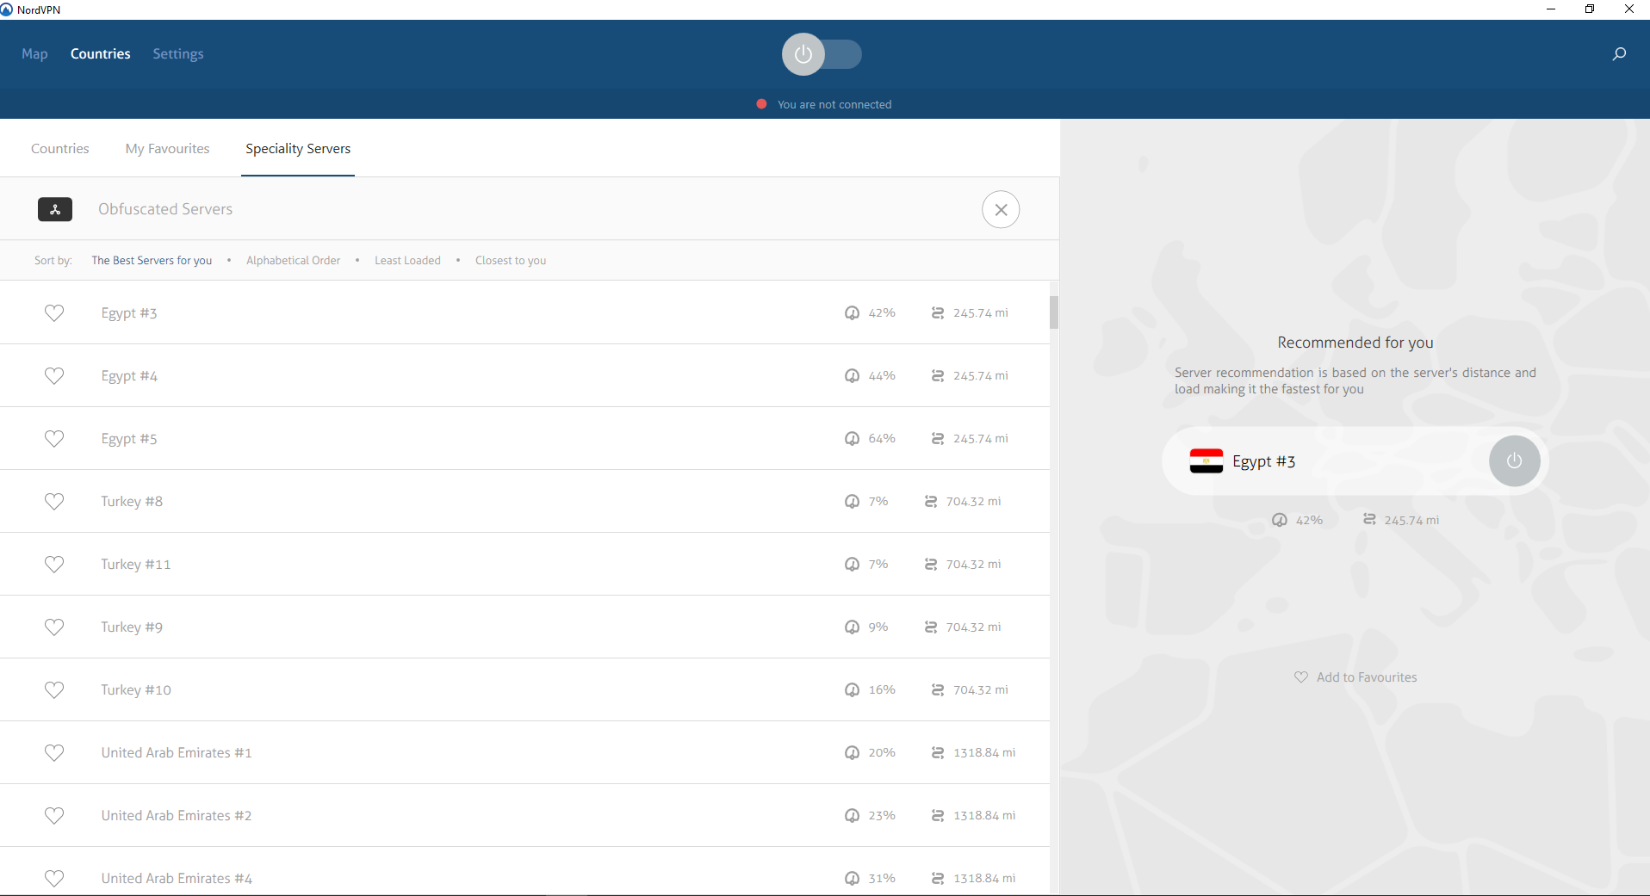Open the Countries main section
The image size is (1650, 896).
(101, 53)
